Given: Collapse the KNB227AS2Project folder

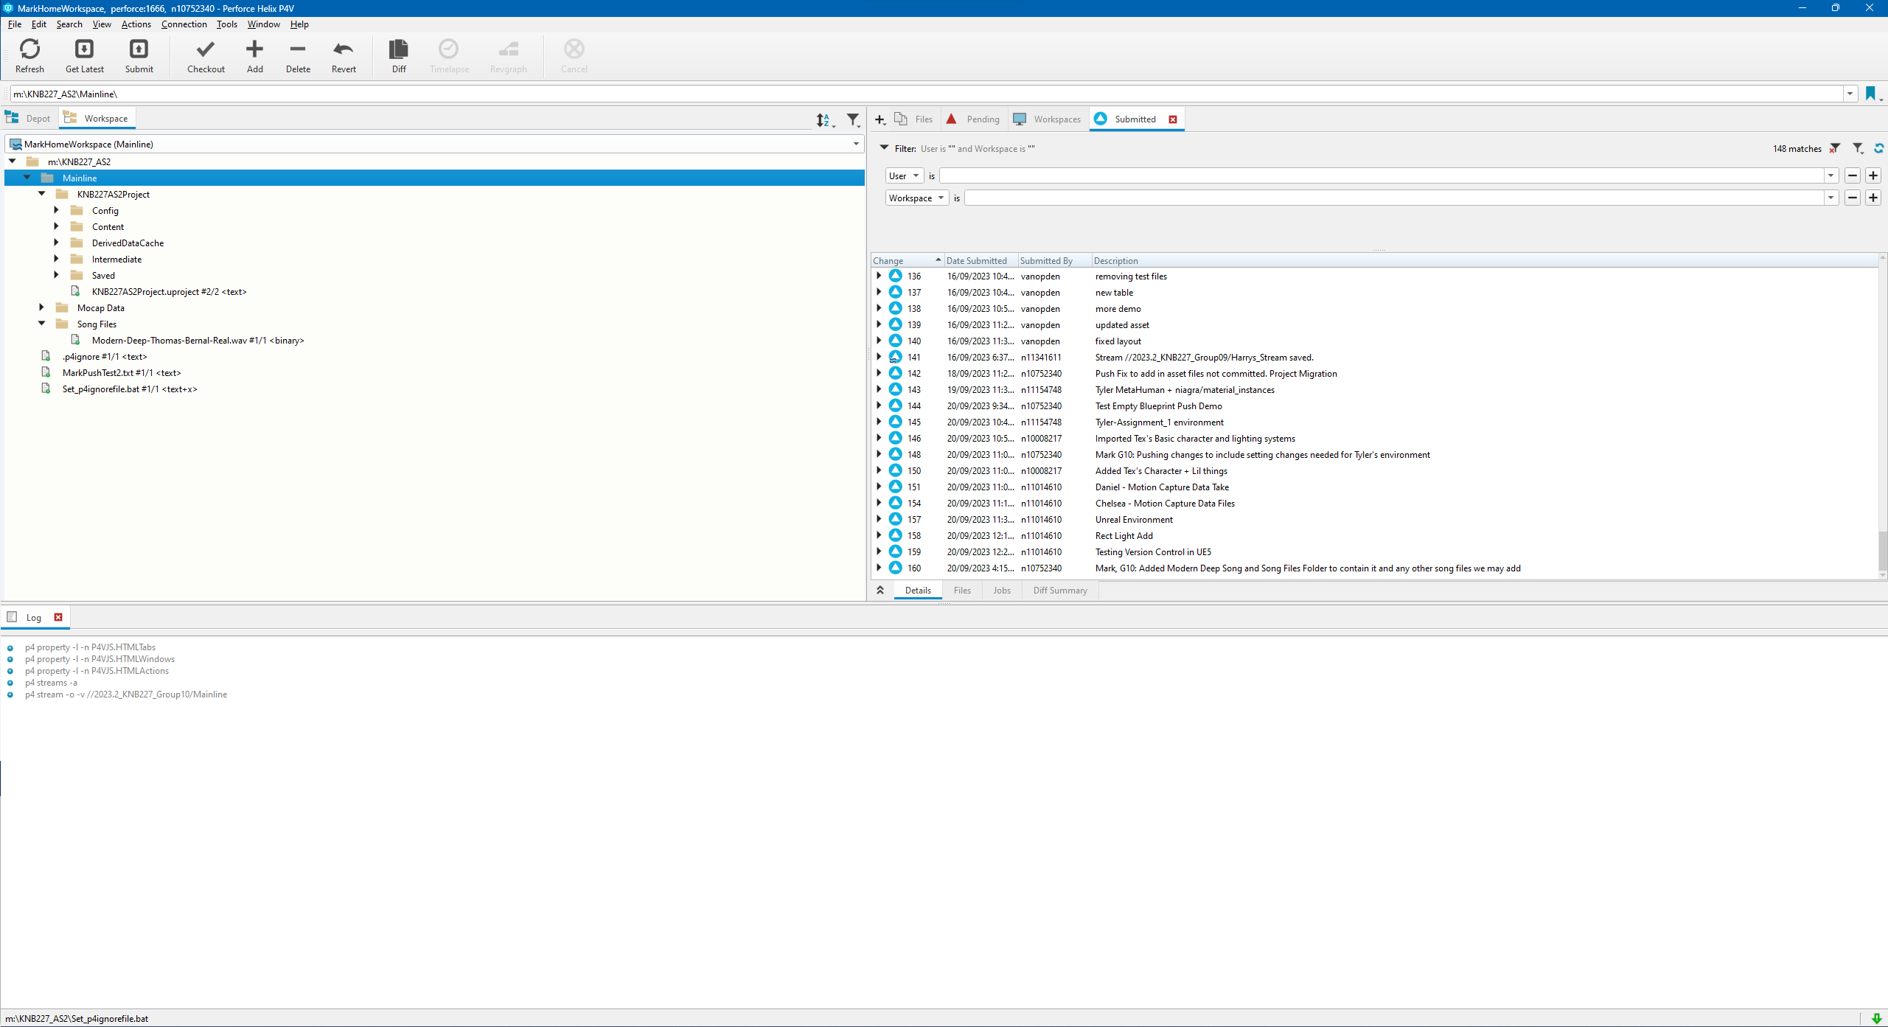Looking at the screenshot, I should [x=42, y=194].
